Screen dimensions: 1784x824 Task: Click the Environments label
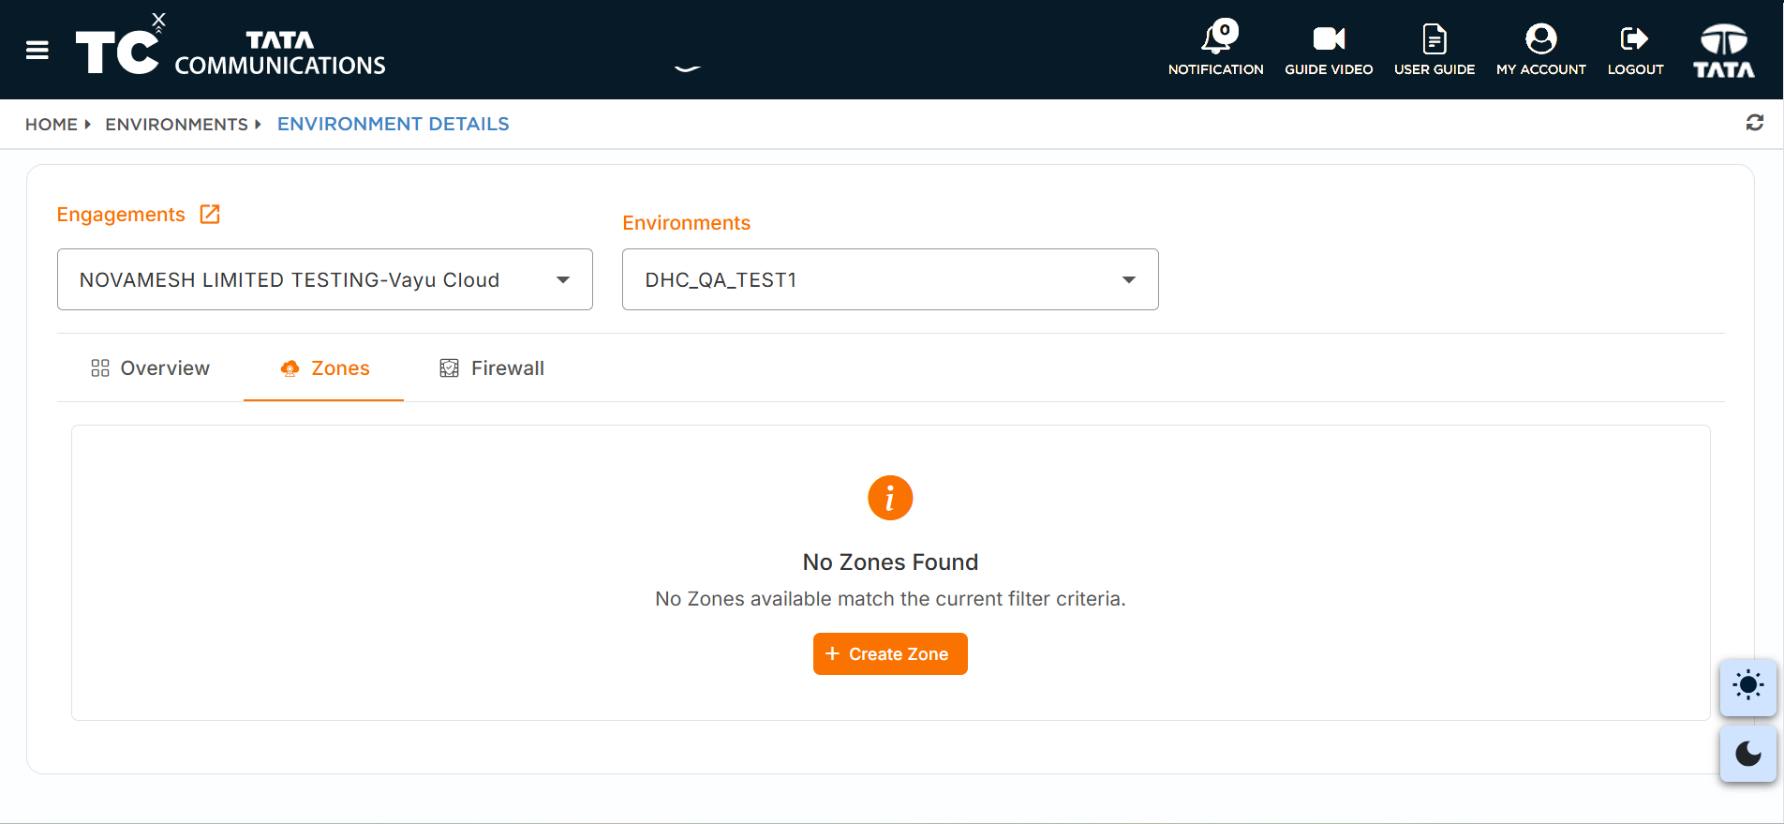pyautogui.click(x=687, y=223)
